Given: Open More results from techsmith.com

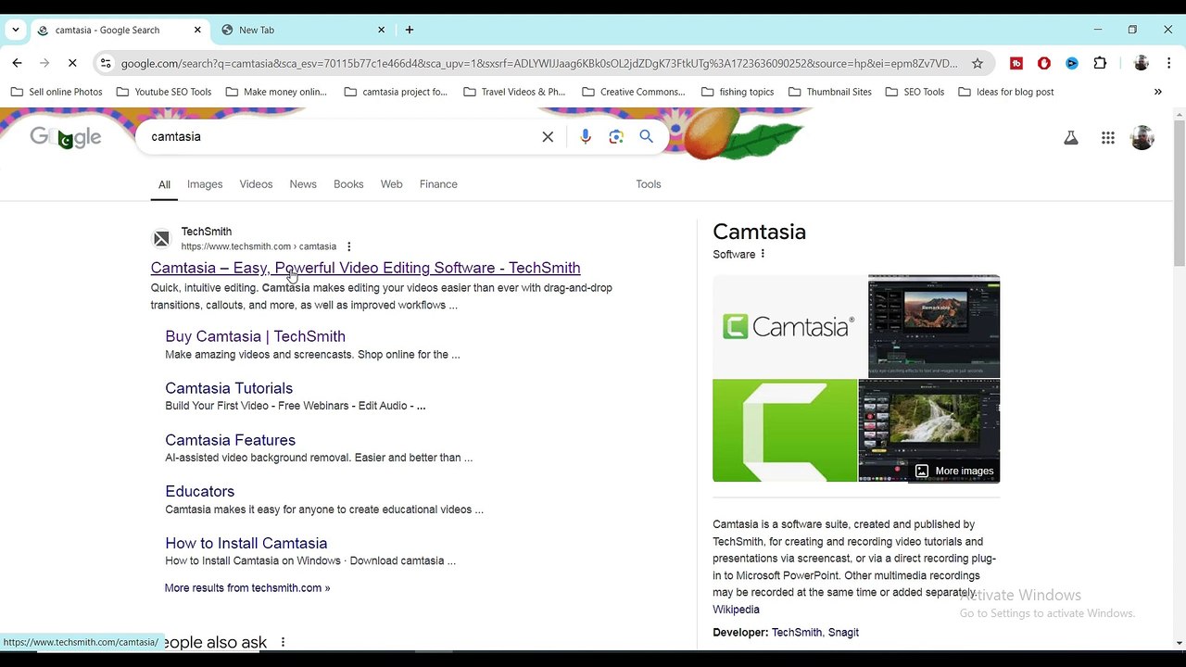Looking at the screenshot, I should tap(247, 587).
